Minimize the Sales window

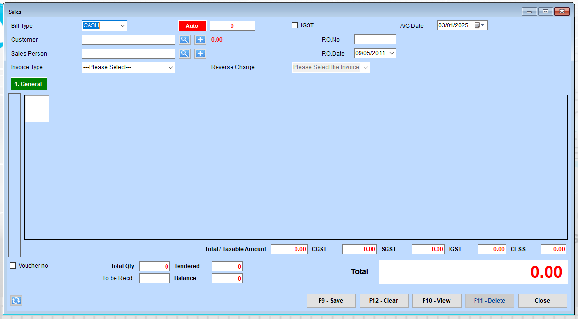coord(529,12)
